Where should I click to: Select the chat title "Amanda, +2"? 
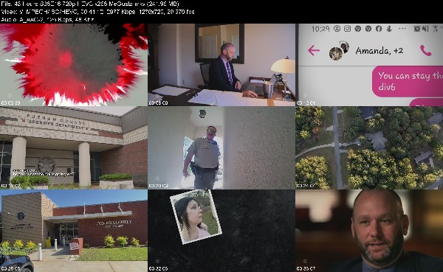point(380,51)
